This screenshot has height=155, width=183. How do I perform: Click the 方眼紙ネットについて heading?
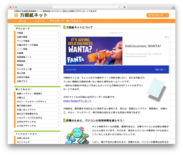tap(79, 27)
